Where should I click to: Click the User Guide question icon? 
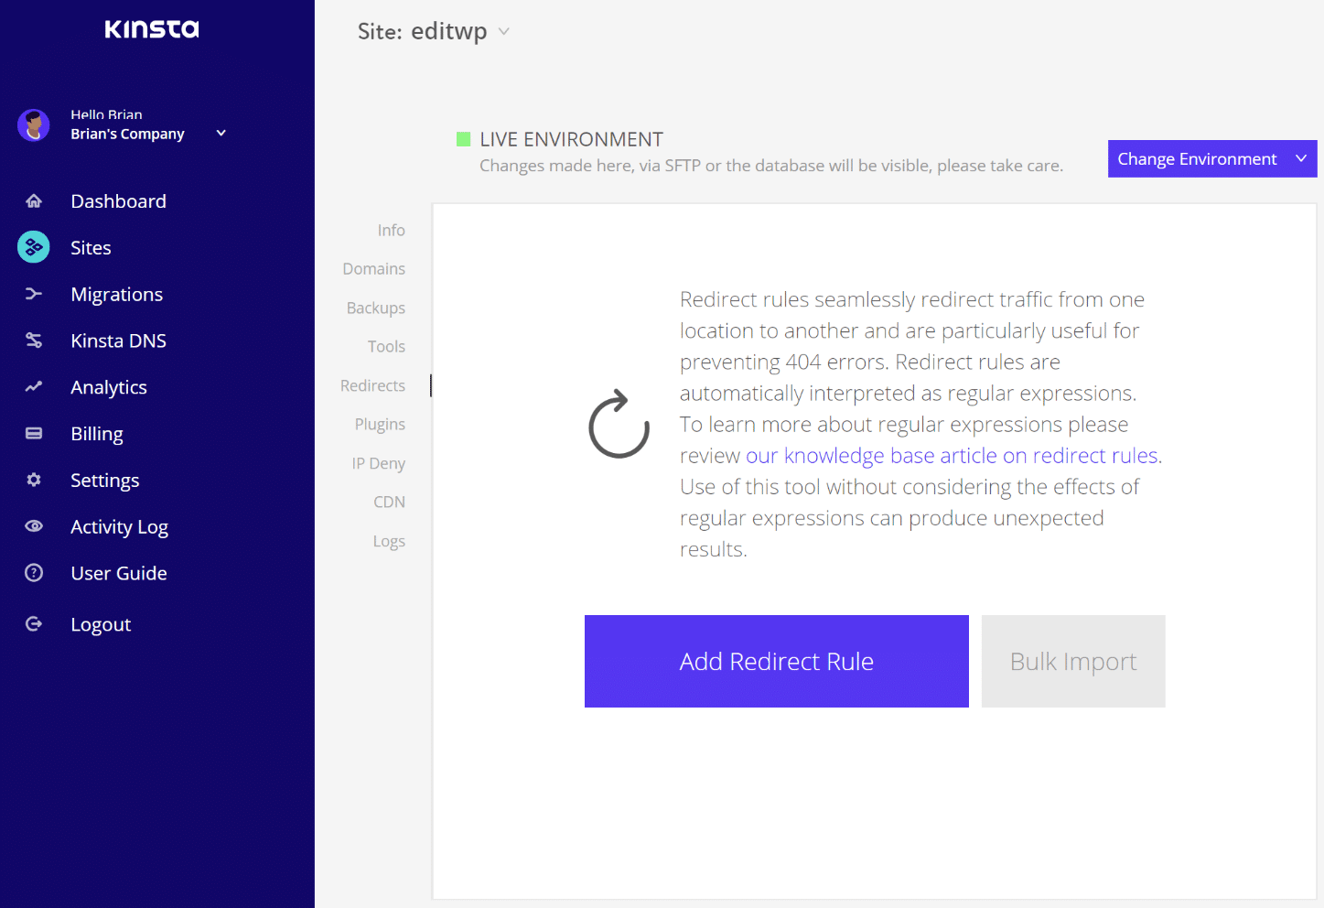tap(34, 573)
